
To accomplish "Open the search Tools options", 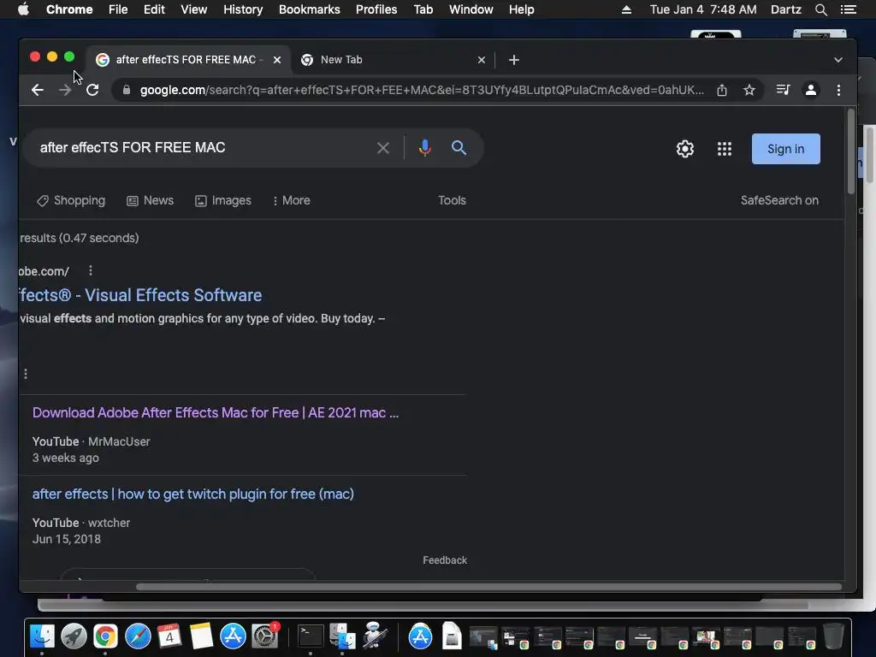I will [x=452, y=200].
